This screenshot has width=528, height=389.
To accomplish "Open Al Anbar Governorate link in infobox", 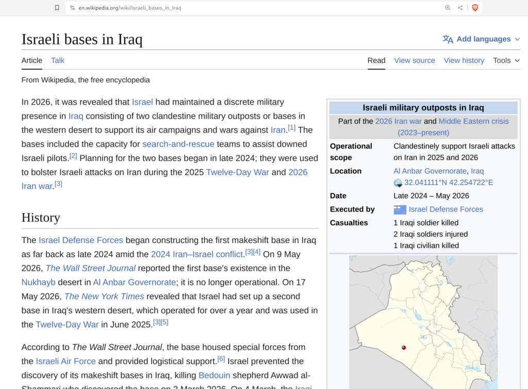I will 430,171.
